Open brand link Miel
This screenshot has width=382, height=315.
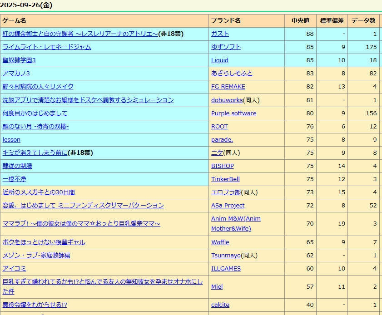coord(217,286)
